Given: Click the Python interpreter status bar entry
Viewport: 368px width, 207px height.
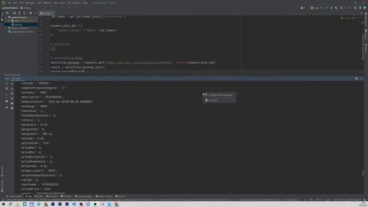Looking at the screenshot, I should point(347,200).
